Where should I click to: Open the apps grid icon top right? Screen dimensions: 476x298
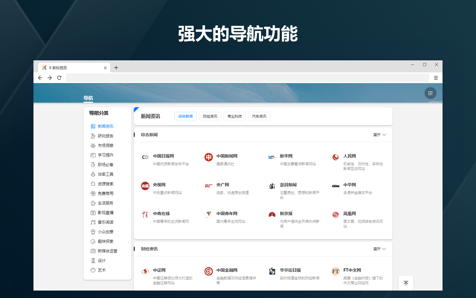click(x=430, y=93)
